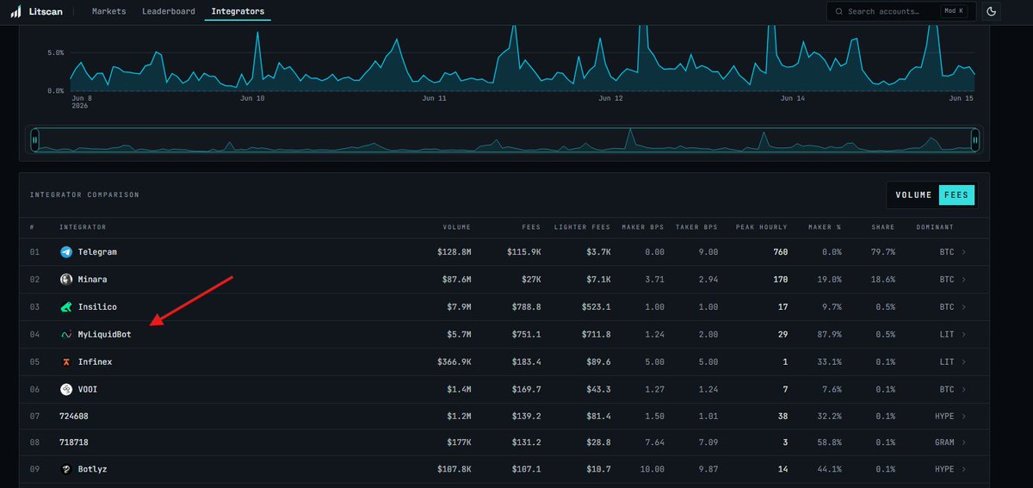Screen dimensions: 1033x488
Task: Sort by SHARE column header
Action: [x=882, y=227]
